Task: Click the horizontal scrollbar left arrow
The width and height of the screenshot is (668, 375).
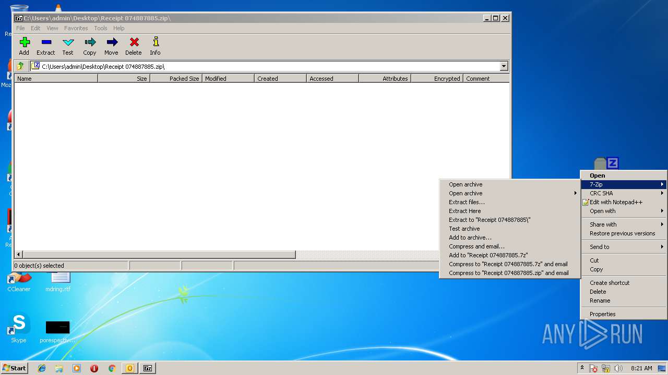Action: click(19, 255)
